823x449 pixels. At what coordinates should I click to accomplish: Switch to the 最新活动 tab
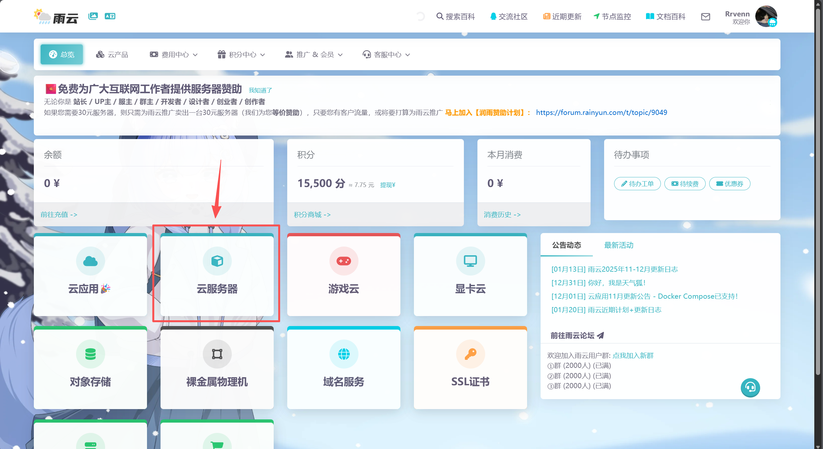coord(618,245)
